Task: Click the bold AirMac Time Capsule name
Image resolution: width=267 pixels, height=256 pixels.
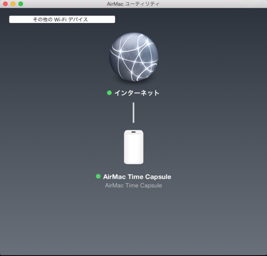Action: (x=137, y=177)
